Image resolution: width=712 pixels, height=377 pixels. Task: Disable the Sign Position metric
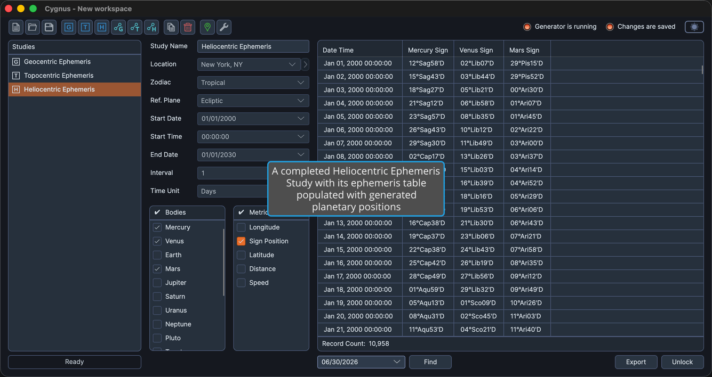[x=241, y=241]
